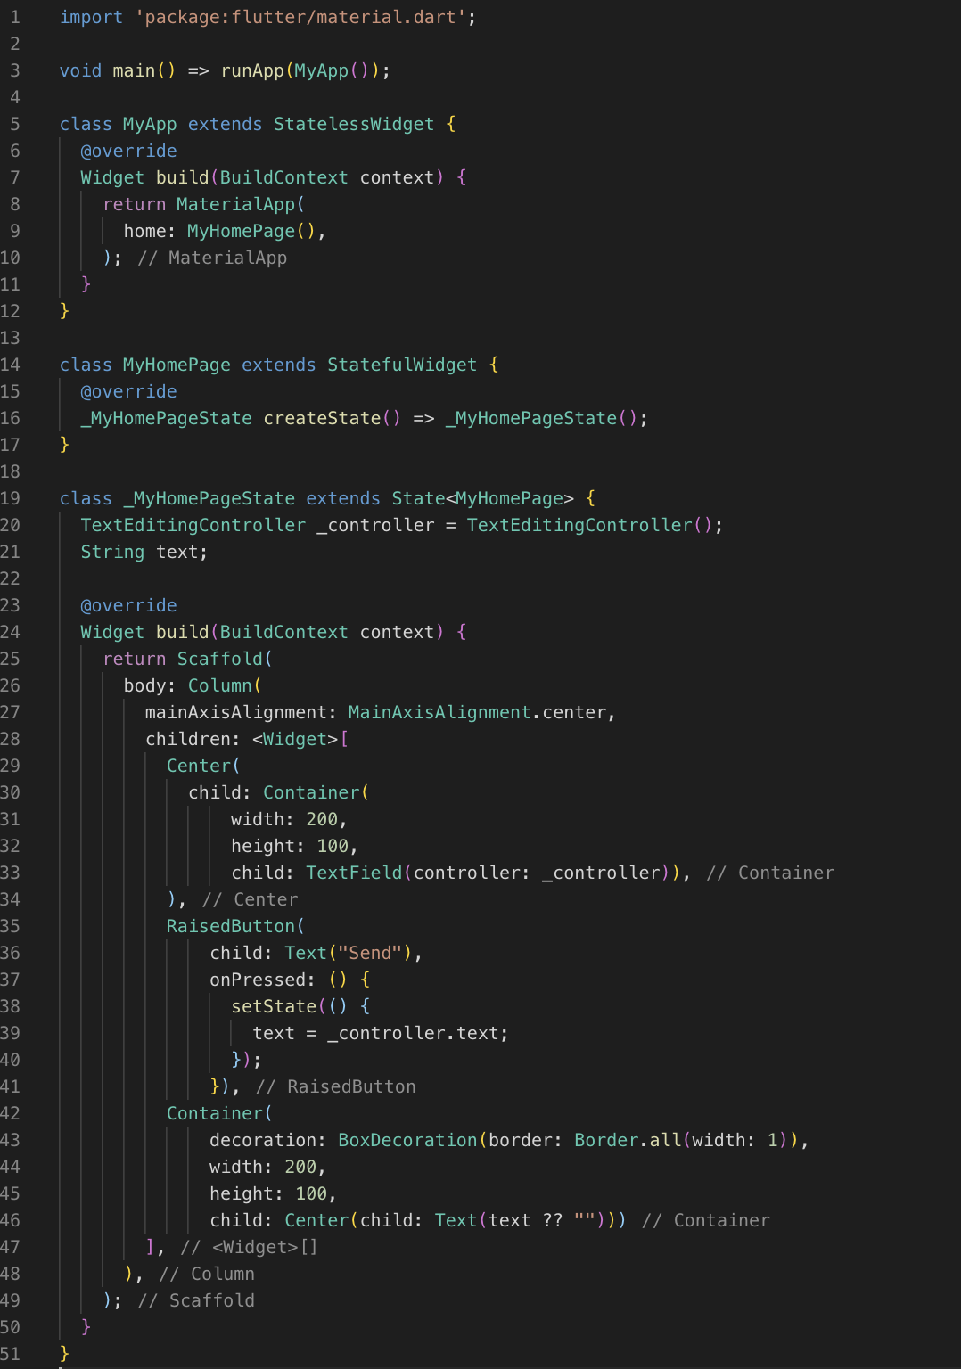Click the // Scaffold closing comment
Image resolution: width=961 pixels, height=1369 pixels.
pyautogui.click(x=196, y=1301)
